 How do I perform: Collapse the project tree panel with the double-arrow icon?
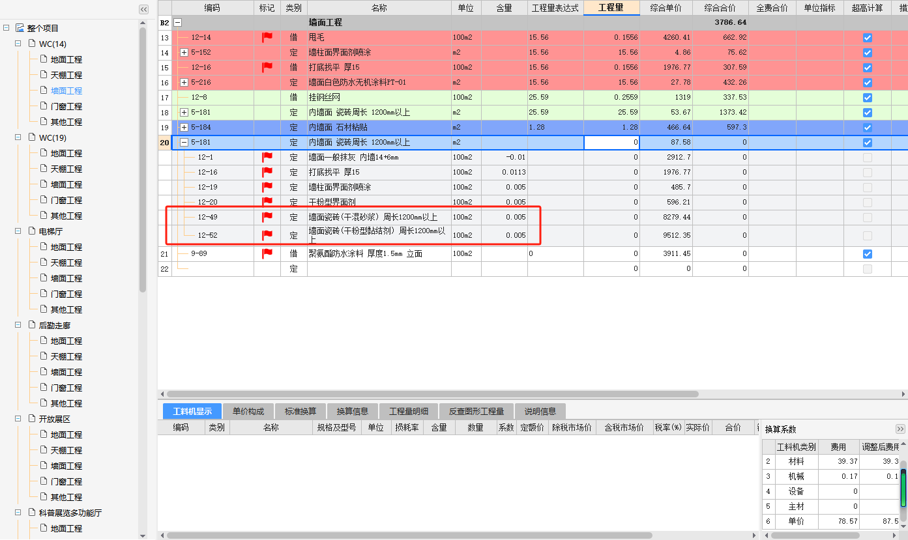click(144, 9)
